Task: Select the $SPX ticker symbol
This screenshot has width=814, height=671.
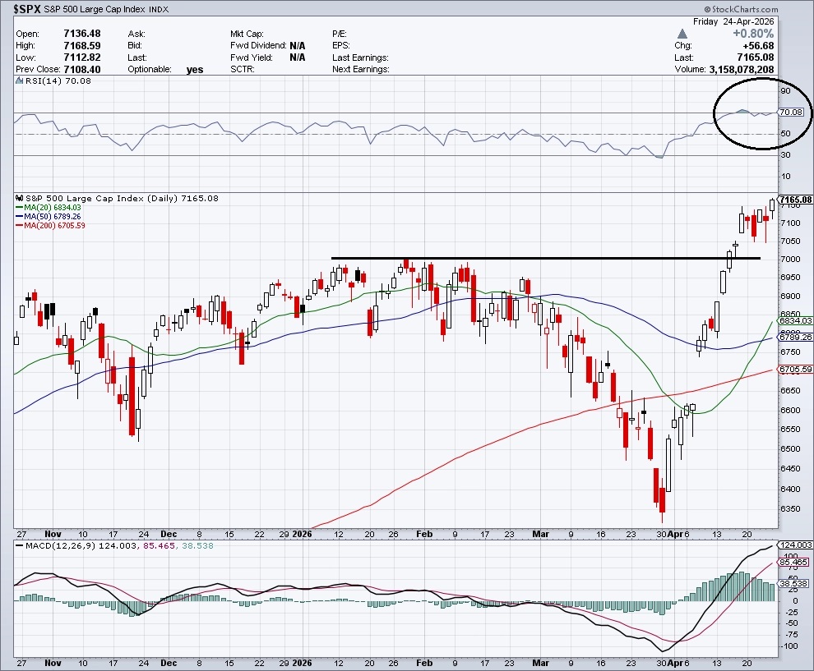Action: pos(27,9)
